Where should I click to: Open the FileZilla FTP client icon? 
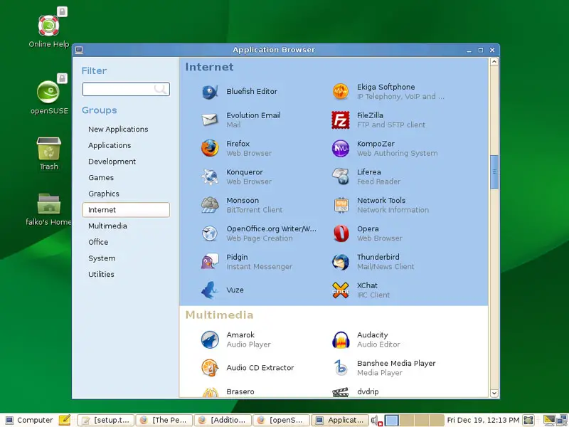pos(341,120)
